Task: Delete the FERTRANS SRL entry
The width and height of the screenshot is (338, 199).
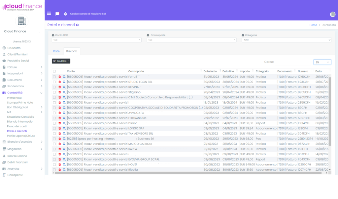Action: pos(60,118)
